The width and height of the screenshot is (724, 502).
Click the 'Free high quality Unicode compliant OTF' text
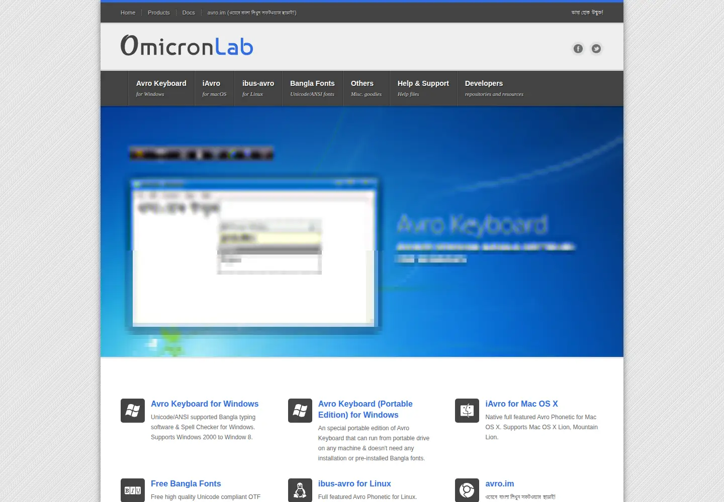206,497
